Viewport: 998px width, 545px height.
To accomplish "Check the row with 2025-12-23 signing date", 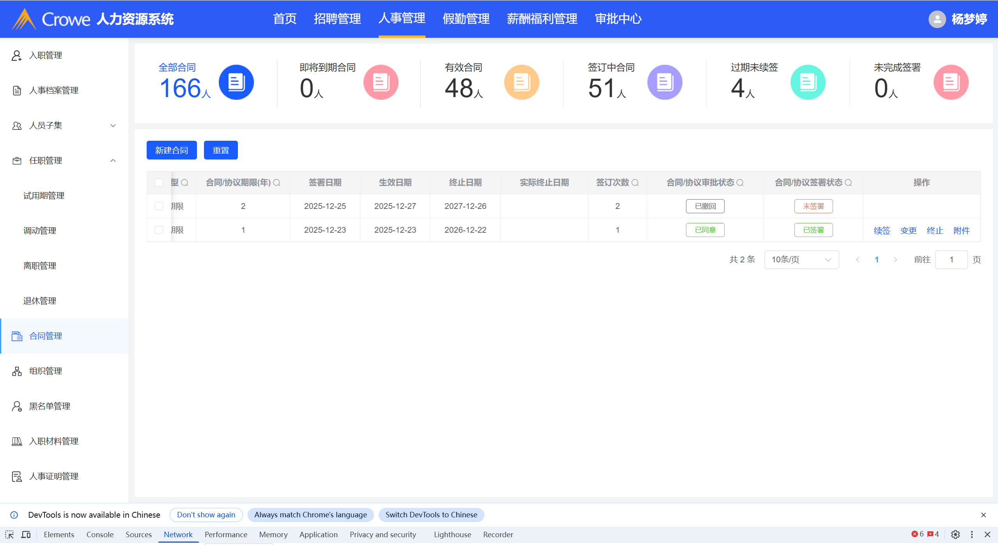I will tap(159, 230).
